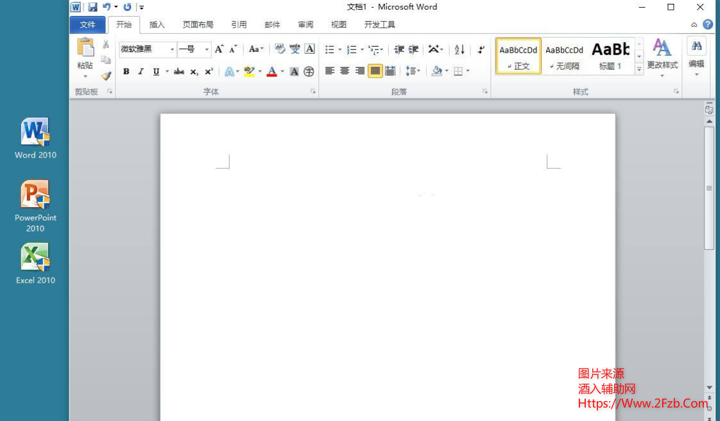
Task: Open the 页面布局 tab
Action: (x=198, y=25)
